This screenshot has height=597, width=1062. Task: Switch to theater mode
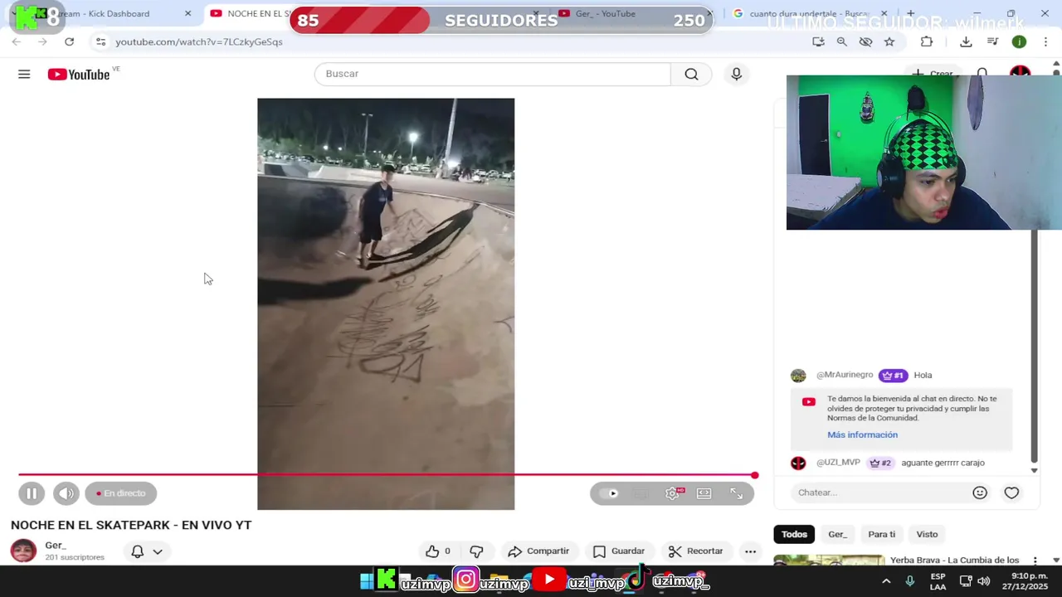[x=704, y=493]
